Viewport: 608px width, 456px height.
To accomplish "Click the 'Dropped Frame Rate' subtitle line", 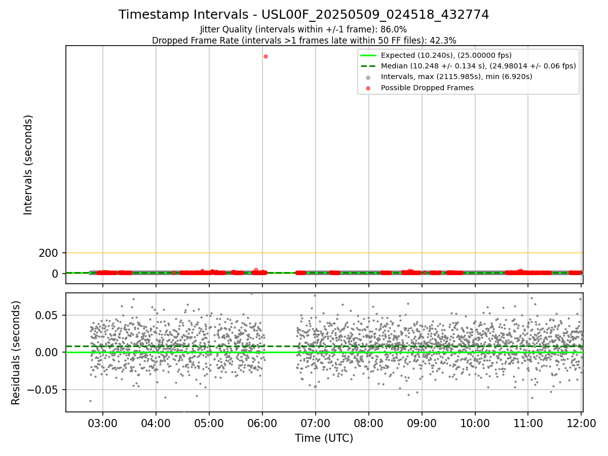I will tap(304, 41).
